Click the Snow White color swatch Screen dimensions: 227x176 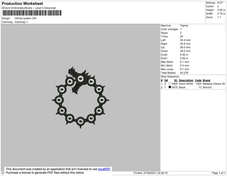click(x=170, y=83)
